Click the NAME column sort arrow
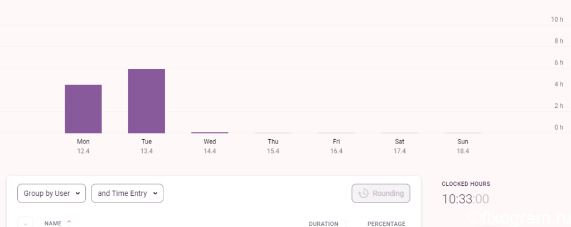The image size is (571, 227). click(69, 223)
